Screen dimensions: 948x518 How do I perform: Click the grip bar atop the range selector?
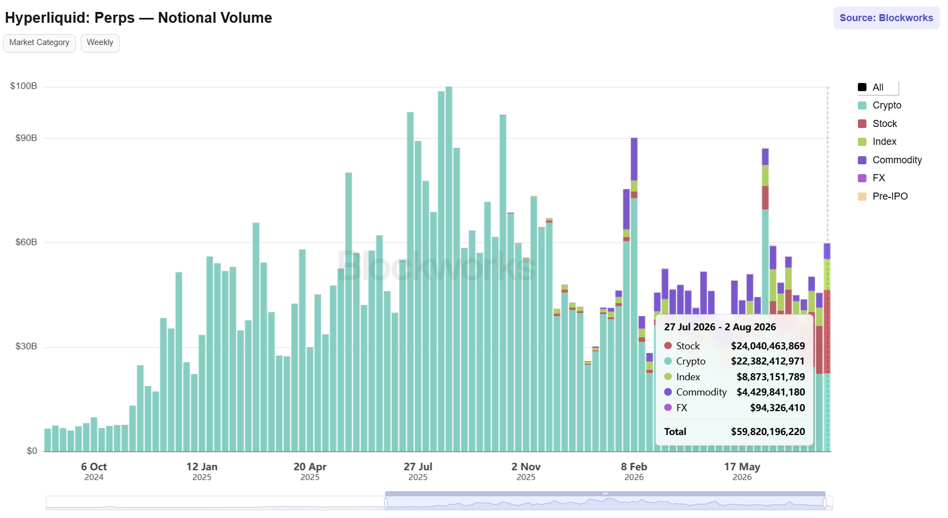pos(605,494)
